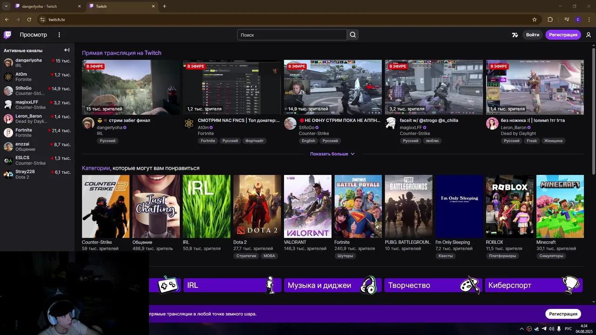Click the Регистрация button in the header
Image resolution: width=596 pixels, height=335 pixels.
(x=563, y=35)
